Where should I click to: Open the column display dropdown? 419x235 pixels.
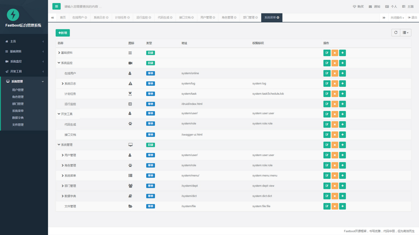pos(405,33)
